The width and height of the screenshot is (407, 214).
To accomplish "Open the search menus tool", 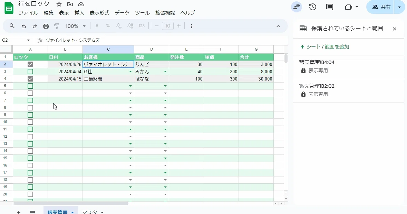I will coord(12,26).
